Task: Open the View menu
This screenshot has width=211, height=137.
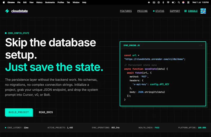Action: click(31, 2)
